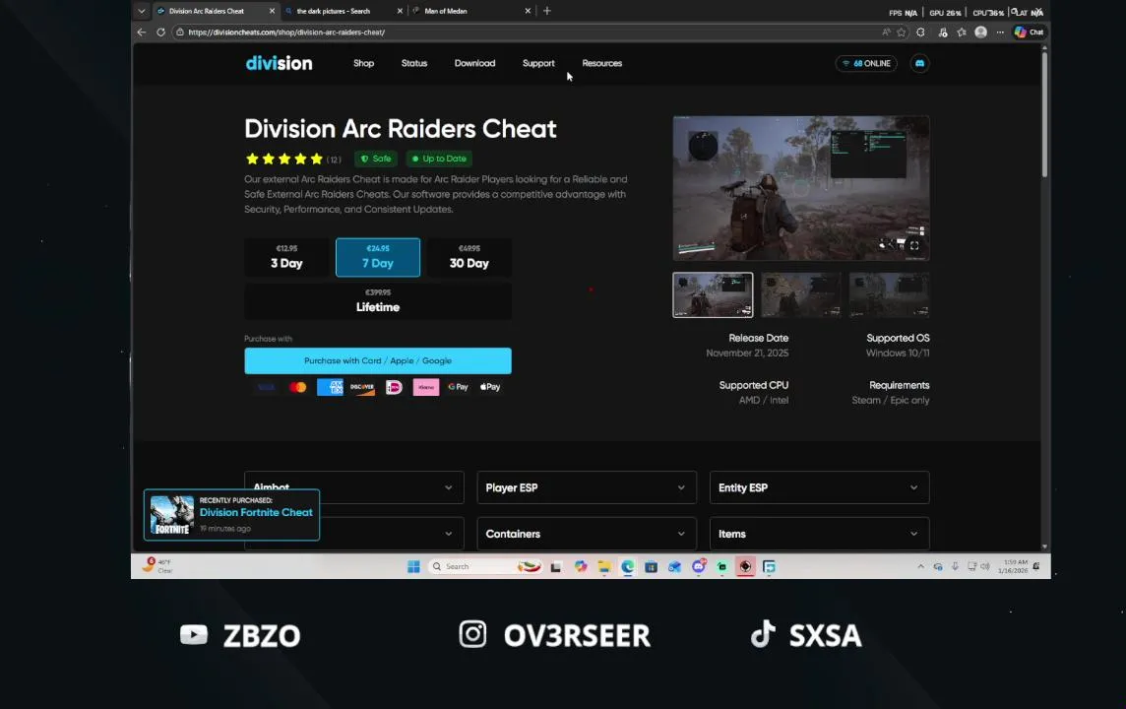Go back with the browser back arrow
The image size is (1126, 709).
coord(142,32)
